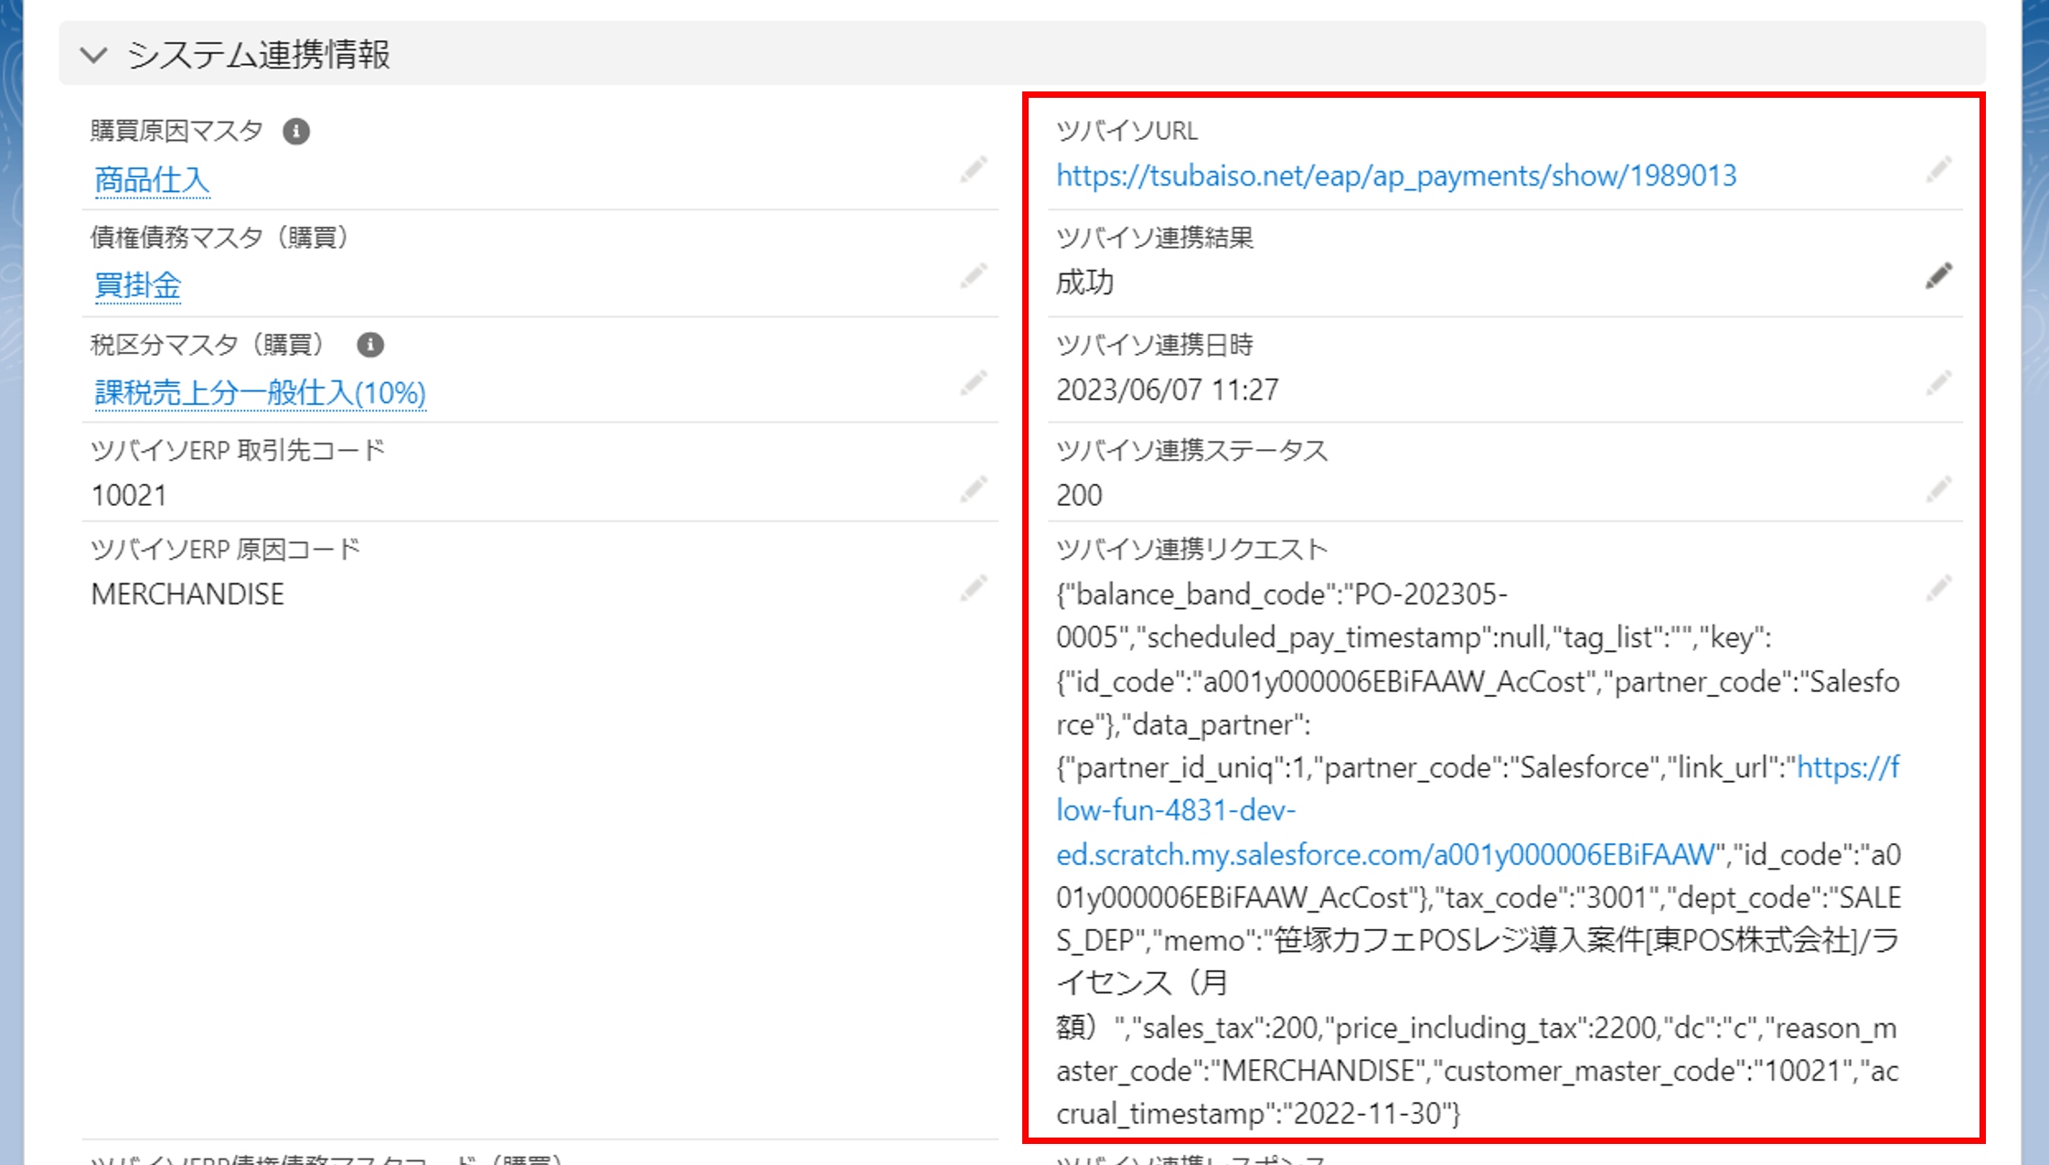Edit 債権債務マスタ（購買） with pencil icon
Screen dimensions: 2049x1165
coord(973,276)
